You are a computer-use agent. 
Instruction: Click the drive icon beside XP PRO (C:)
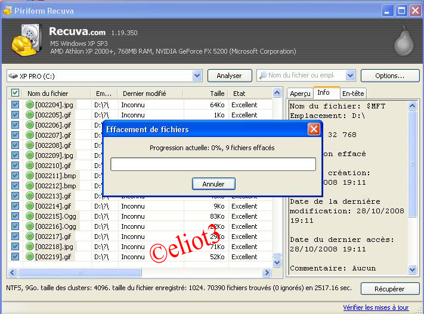tap(13, 76)
